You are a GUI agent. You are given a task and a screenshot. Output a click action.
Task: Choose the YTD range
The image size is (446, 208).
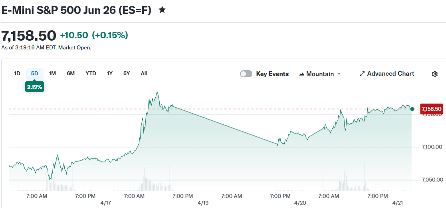(91, 73)
